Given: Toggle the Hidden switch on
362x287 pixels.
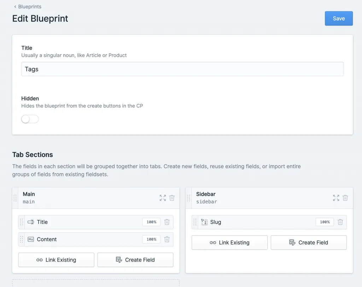Looking at the screenshot, I should click(x=30, y=119).
